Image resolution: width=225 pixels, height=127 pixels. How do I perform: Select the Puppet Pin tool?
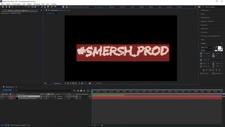[55, 7]
